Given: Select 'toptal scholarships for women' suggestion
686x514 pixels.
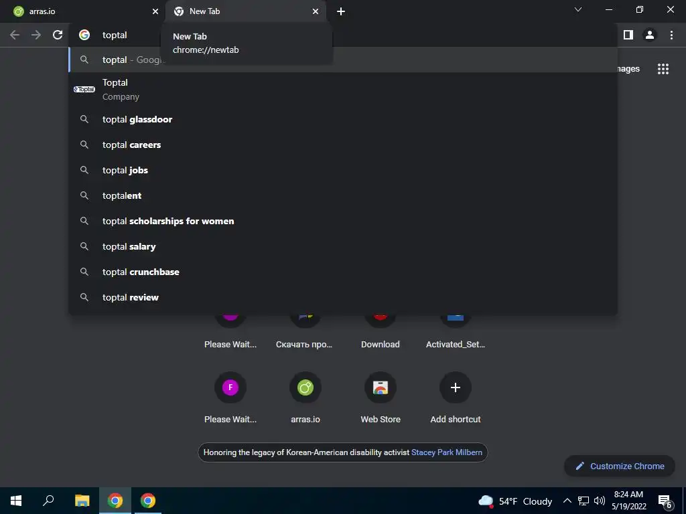Looking at the screenshot, I should tap(343, 221).
